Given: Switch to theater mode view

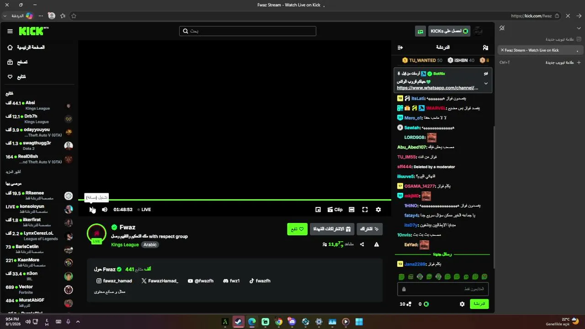Looking at the screenshot, I should pyautogui.click(x=351, y=210).
